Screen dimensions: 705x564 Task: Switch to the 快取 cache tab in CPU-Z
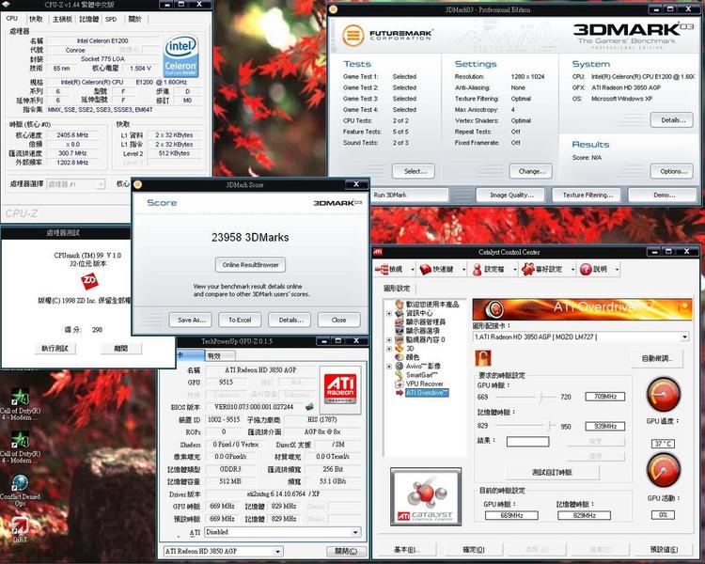[36, 19]
